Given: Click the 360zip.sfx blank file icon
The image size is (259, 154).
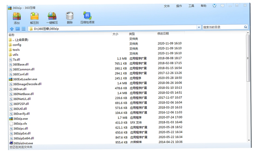Looking at the screenshot, I should point(11,123).
